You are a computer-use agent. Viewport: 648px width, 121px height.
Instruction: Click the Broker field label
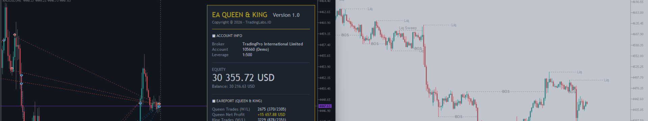pos(218,44)
